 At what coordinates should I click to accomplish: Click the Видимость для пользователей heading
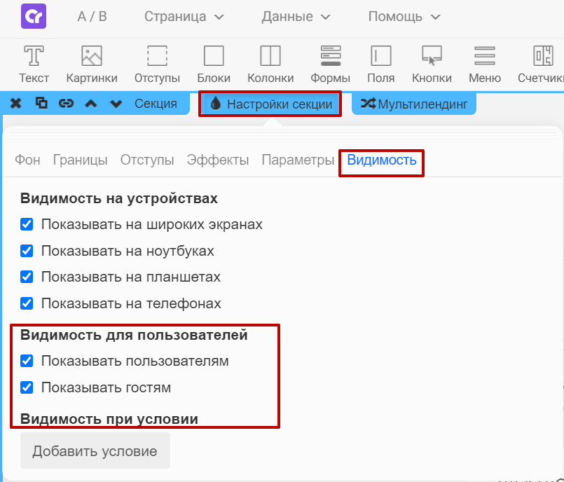coord(134,335)
